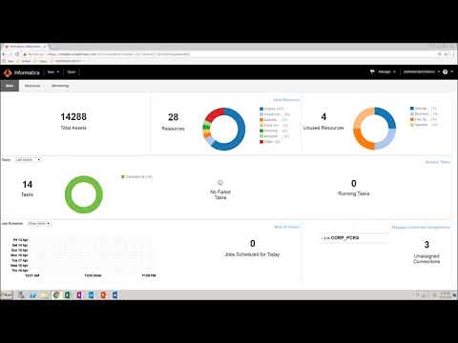Click the 4 Unused Resources count
Image resolution: width=458 pixels, height=343 pixels.
(x=323, y=116)
